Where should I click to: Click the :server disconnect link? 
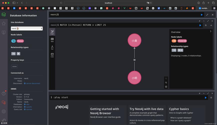pos(32,83)
